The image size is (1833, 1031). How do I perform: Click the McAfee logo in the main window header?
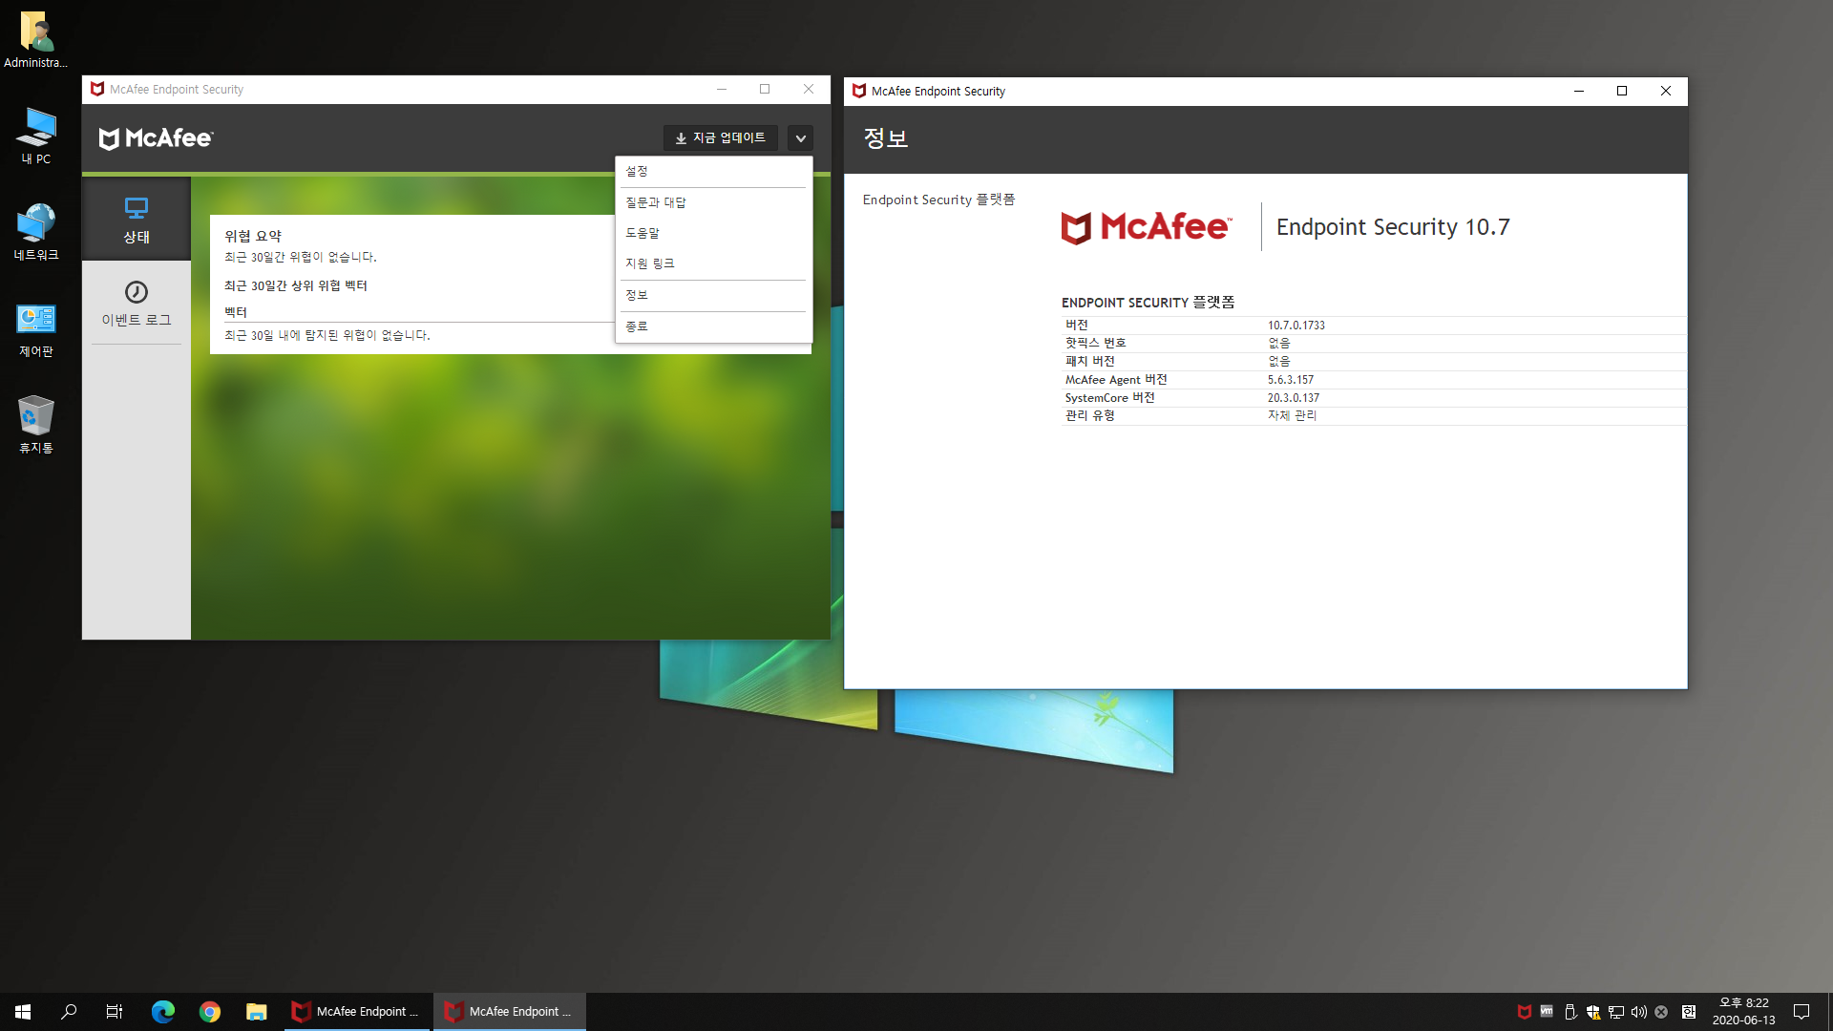156,138
